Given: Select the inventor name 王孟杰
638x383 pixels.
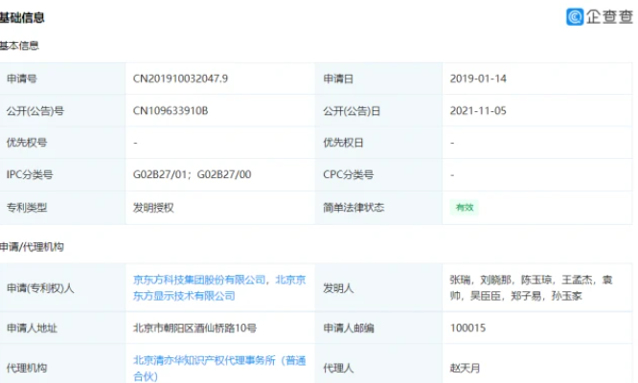Looking at the screenshot, I should [x=577, y=280].
